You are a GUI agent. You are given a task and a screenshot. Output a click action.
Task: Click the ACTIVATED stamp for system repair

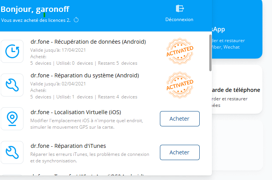click(180, 85)
